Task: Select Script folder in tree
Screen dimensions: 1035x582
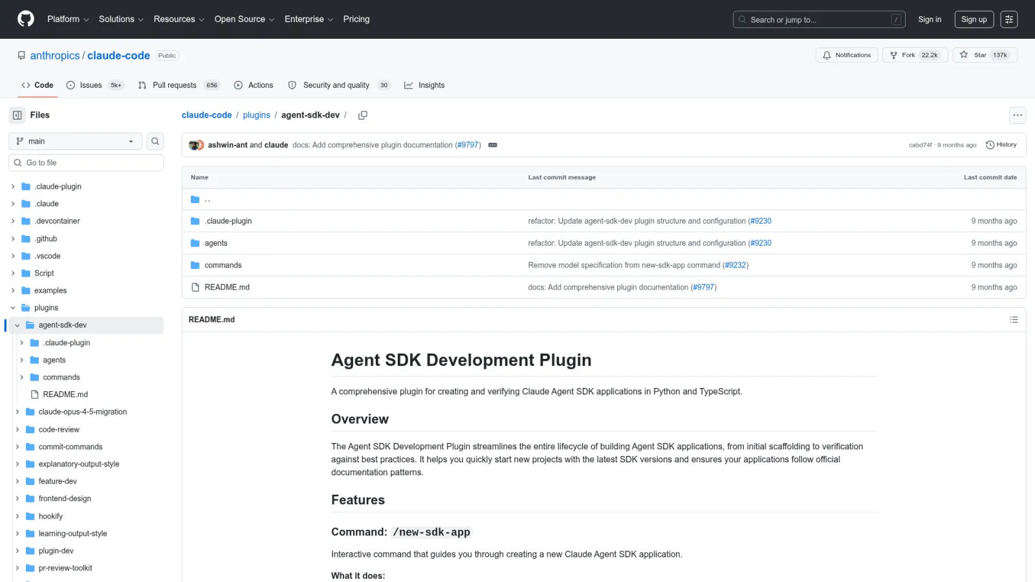Action: point(44,274)
